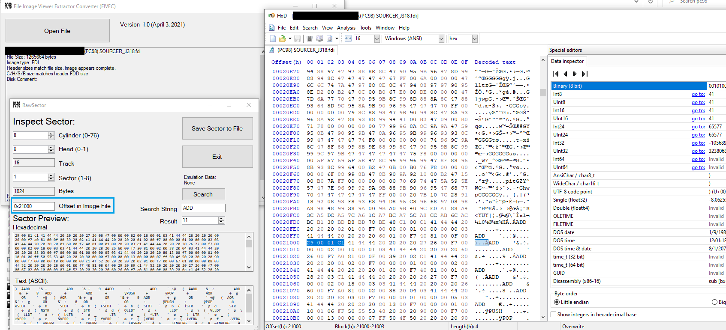Open the Search menu in HxD
726x330 pixels.
click(x=310, y=28)
